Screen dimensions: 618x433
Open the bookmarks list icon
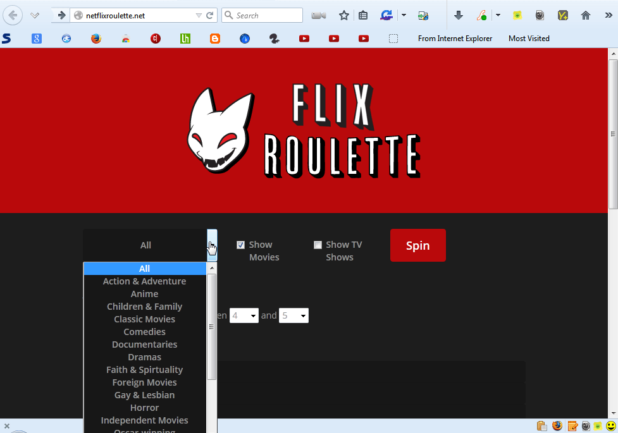coord(363,15)
